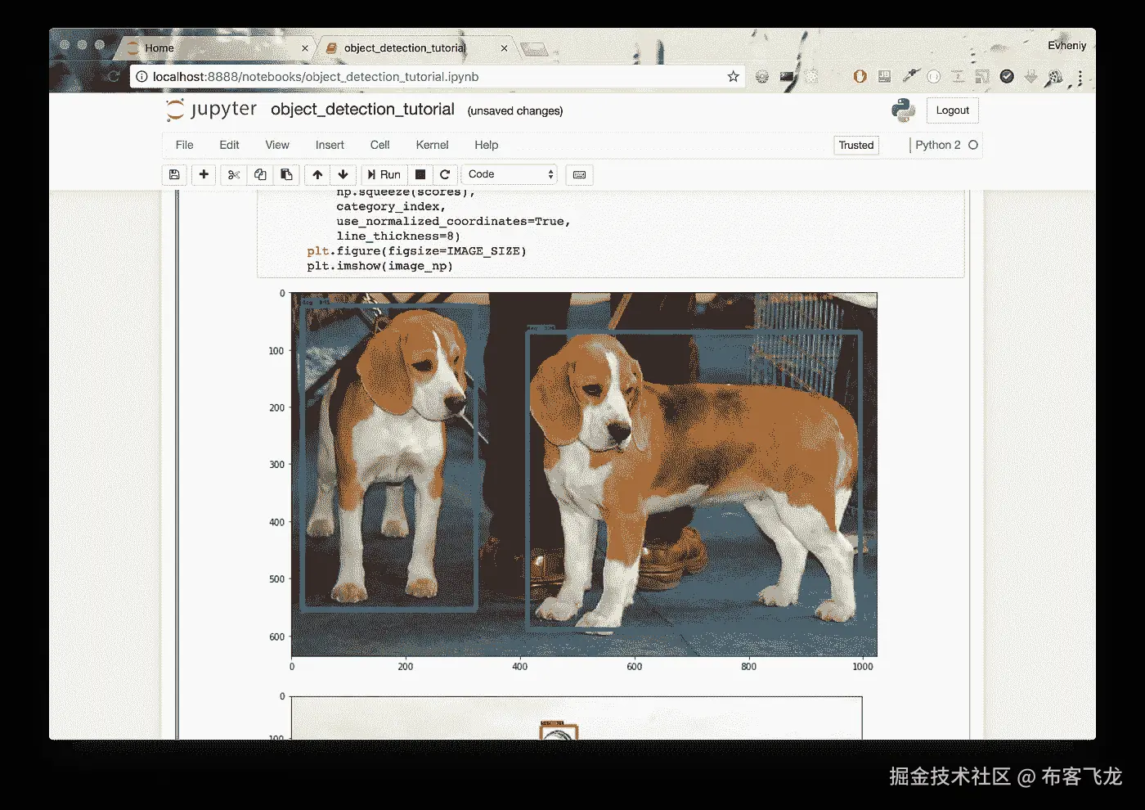Stop kernel with interrupt square icon

[x=420, y=174]
